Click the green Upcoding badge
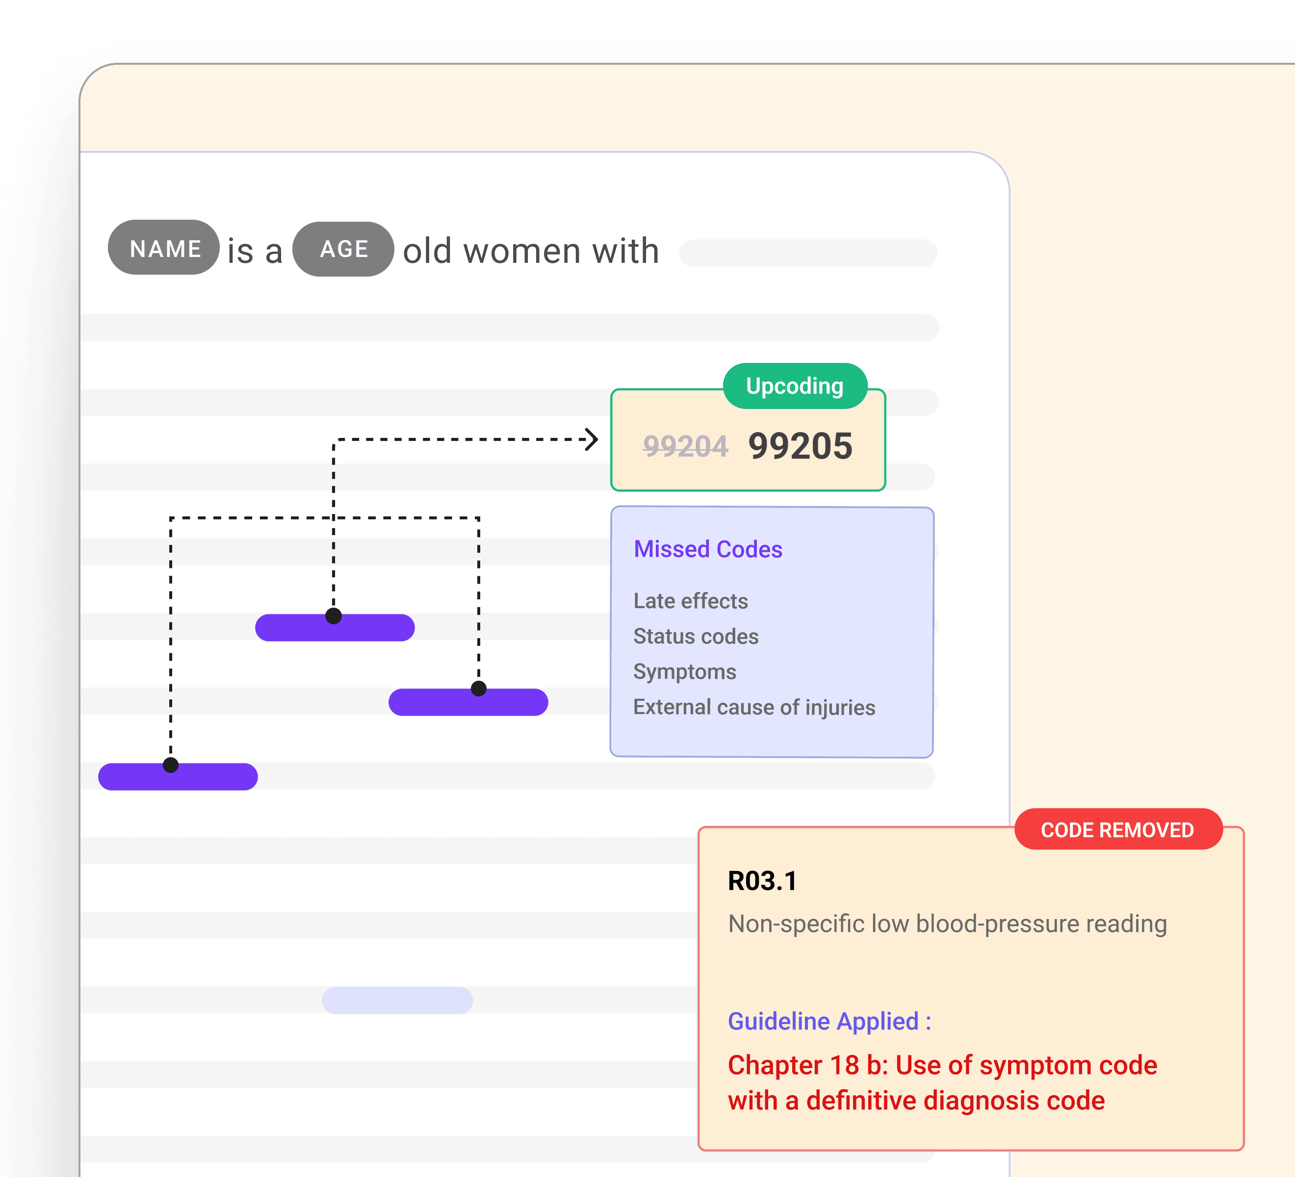 click(795, 386)
